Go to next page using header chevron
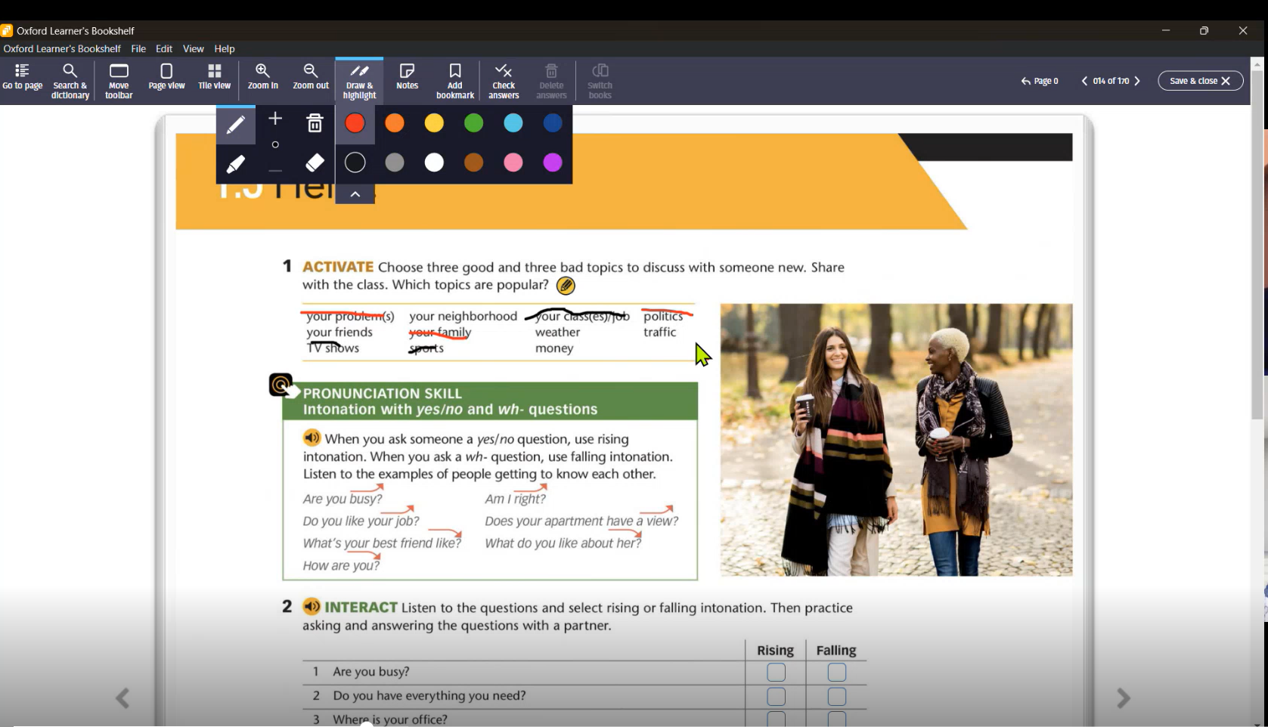Screen dimensions: 1268x727 click(1137, 81)
